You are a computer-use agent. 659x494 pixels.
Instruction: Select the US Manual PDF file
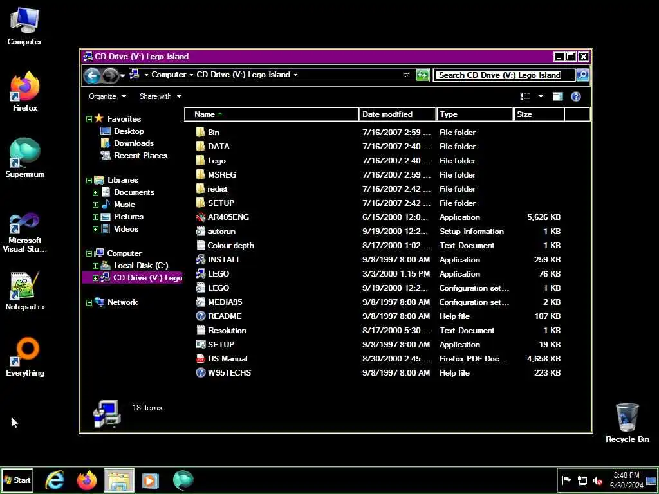(x=221, y=359)
